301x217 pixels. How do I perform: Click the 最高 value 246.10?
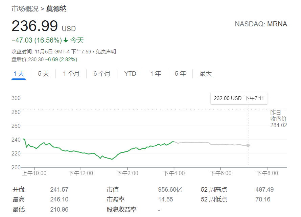tap(59, 199)
